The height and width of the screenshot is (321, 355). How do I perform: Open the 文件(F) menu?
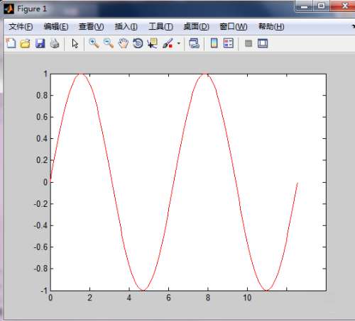tap(21, 27)
